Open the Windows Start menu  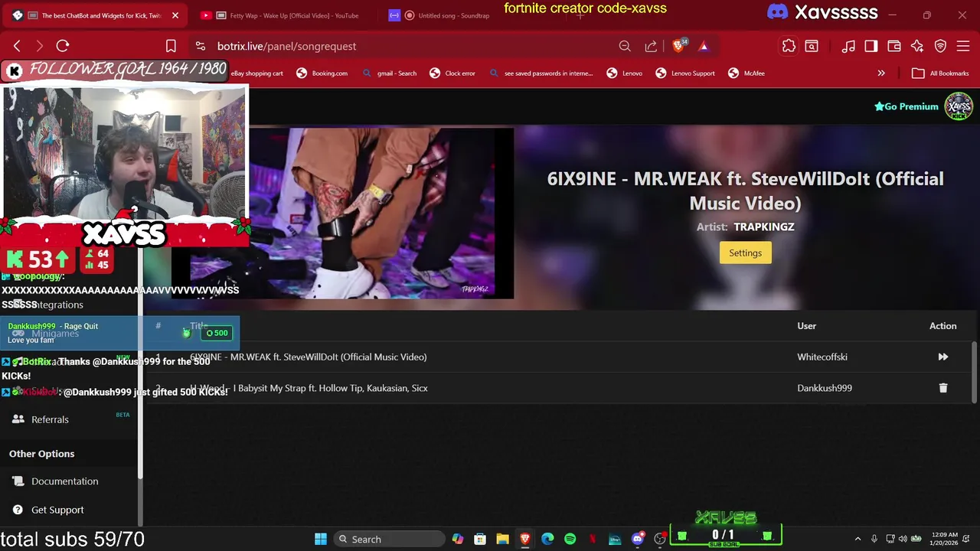[321, 539]
